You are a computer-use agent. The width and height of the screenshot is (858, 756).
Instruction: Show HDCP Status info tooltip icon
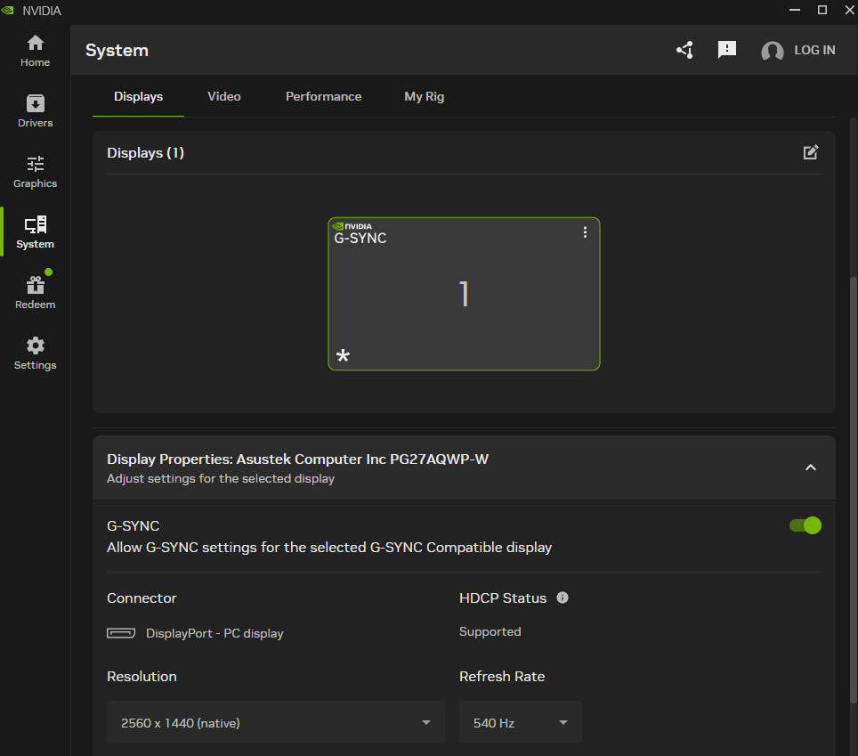pos(563,597)
